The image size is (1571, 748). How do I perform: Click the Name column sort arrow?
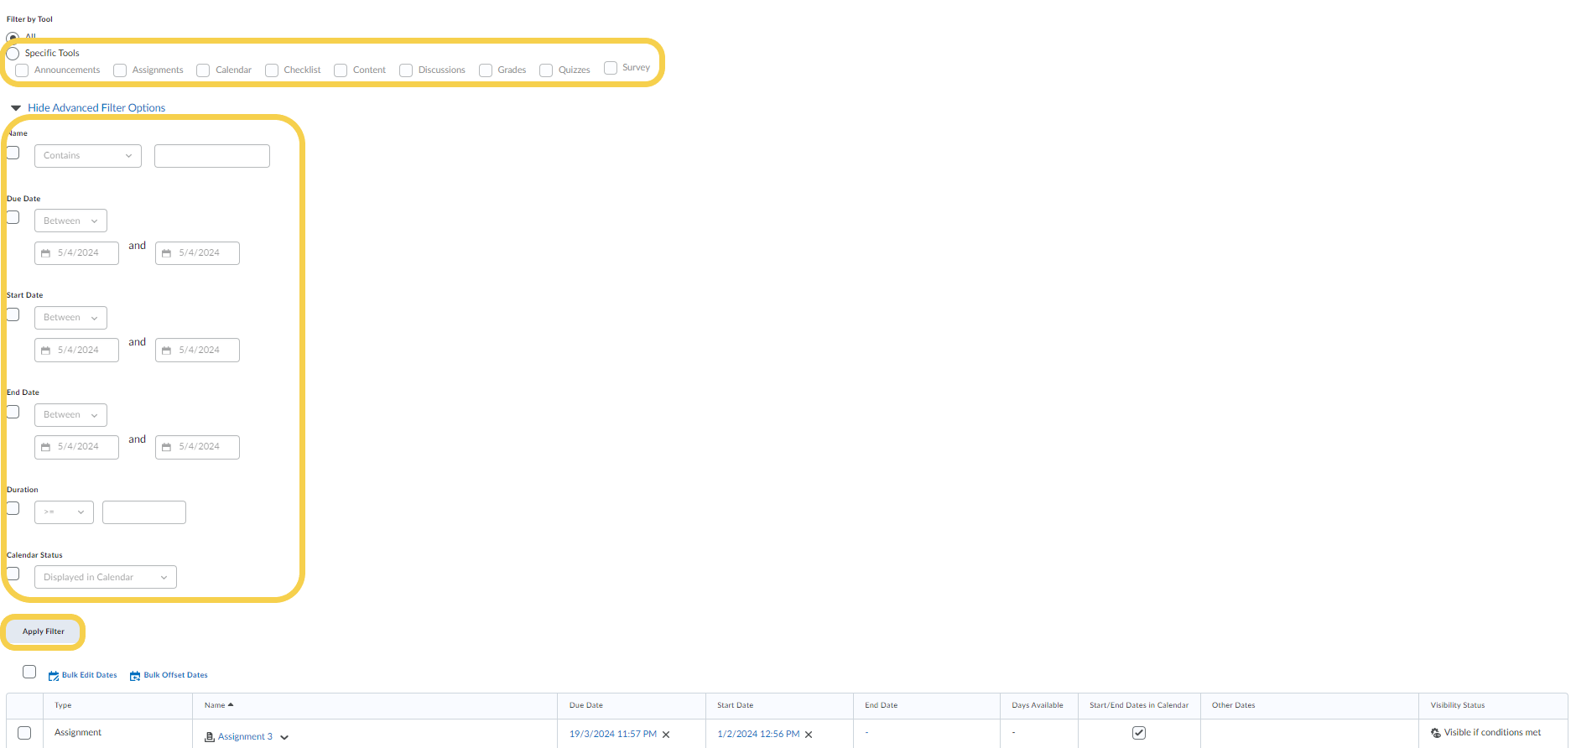pos(231,705)
